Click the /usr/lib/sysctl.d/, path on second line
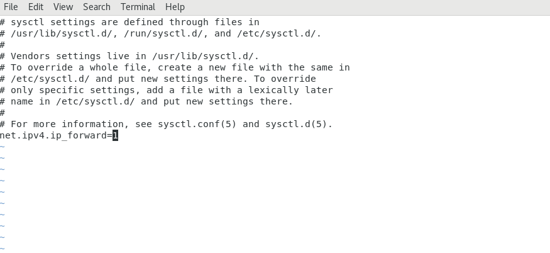This screenshot has width=550, height=253. [65, 34]
